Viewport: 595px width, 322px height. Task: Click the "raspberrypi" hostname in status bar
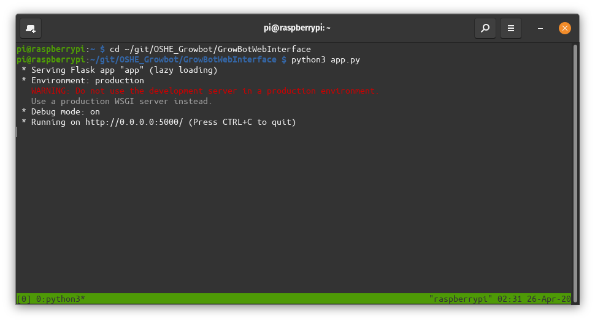(x=461, y=299)
